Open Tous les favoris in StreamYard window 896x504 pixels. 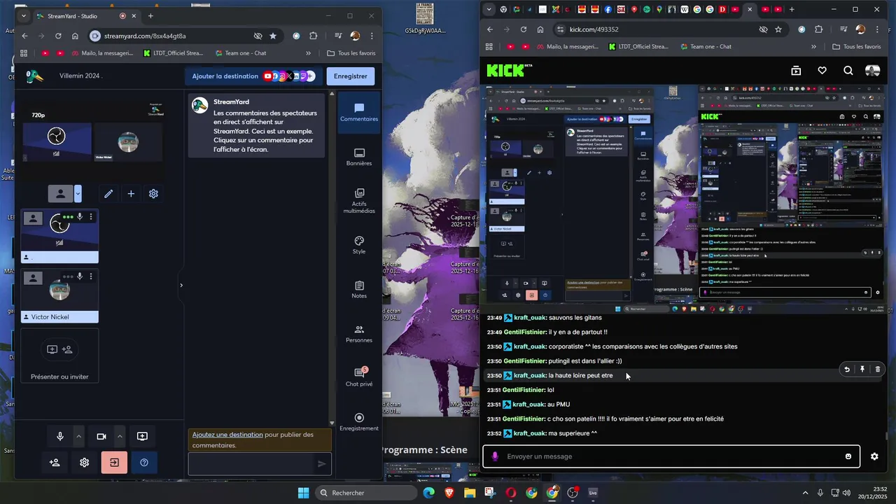[x=351, y=53]
